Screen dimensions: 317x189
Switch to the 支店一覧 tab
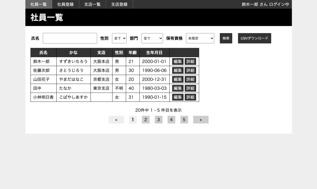click(92, 4)
